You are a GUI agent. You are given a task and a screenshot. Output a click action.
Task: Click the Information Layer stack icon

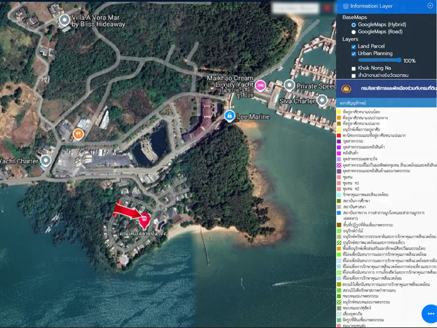[x=345, y=6]
